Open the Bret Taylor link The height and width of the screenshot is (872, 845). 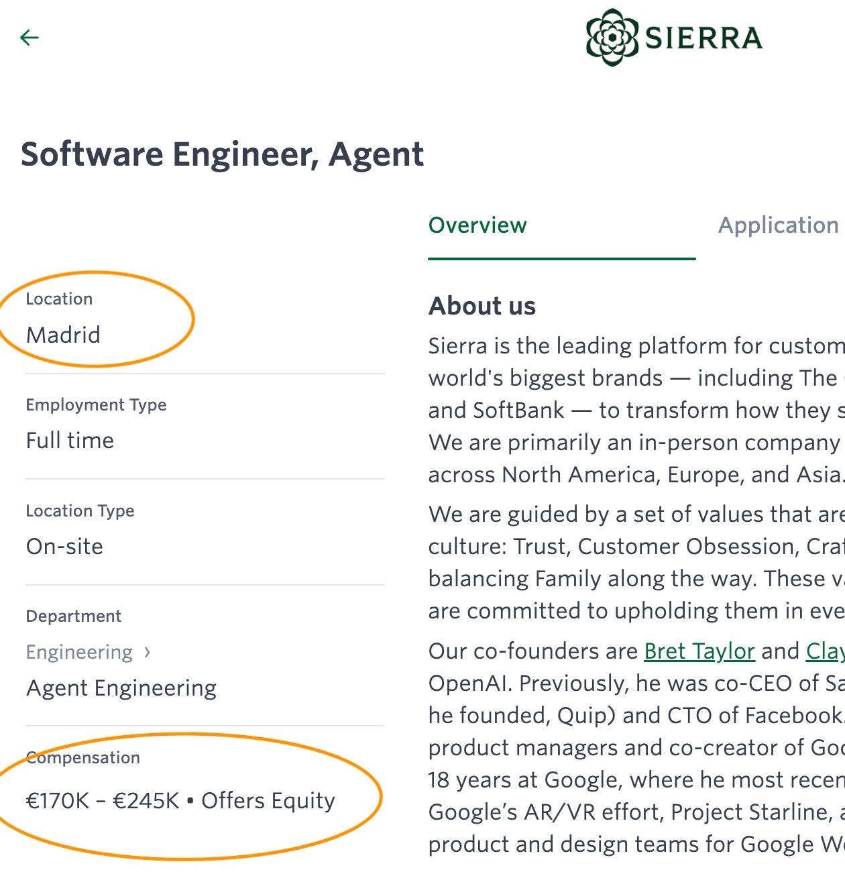pos(699,651)
